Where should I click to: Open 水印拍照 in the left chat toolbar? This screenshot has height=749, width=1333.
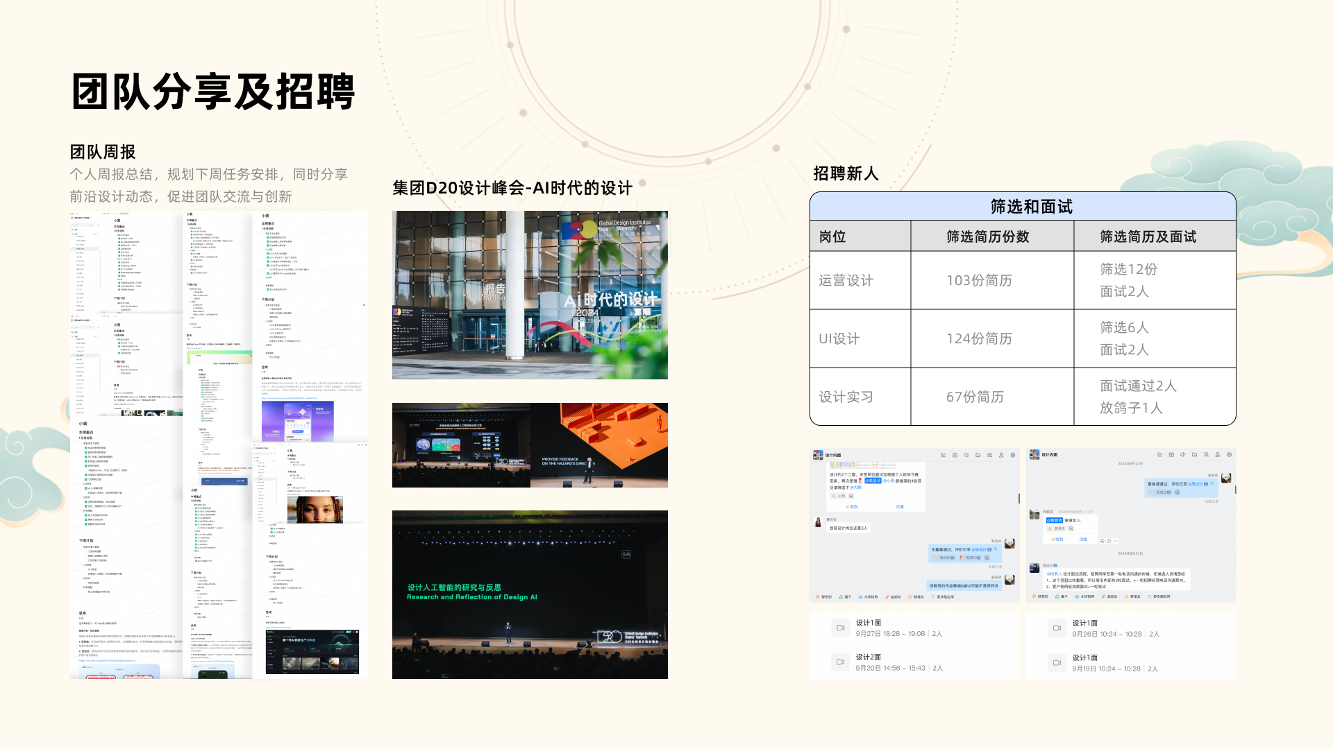pyautogui.click(x=868, y=597)
